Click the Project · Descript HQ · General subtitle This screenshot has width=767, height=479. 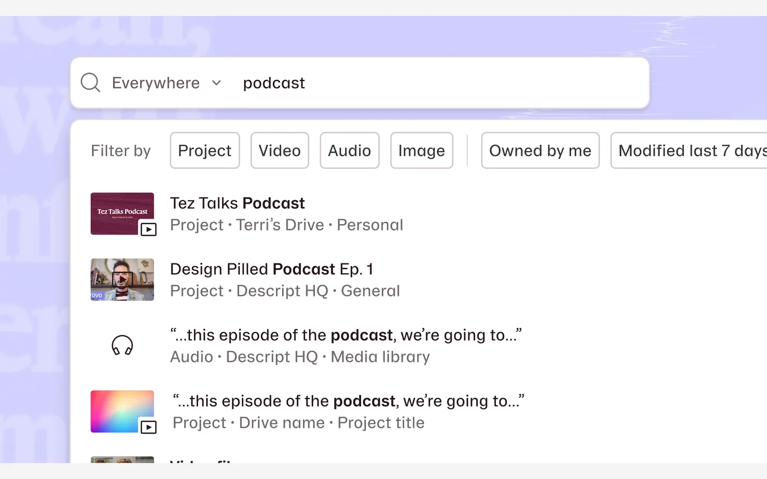coord(285,291)
